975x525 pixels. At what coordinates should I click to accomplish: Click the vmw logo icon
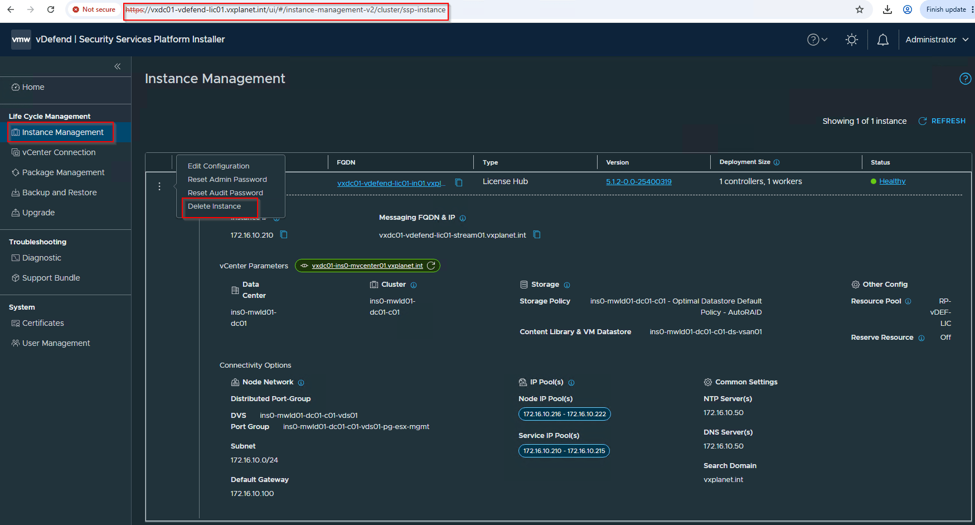(21, 40)
